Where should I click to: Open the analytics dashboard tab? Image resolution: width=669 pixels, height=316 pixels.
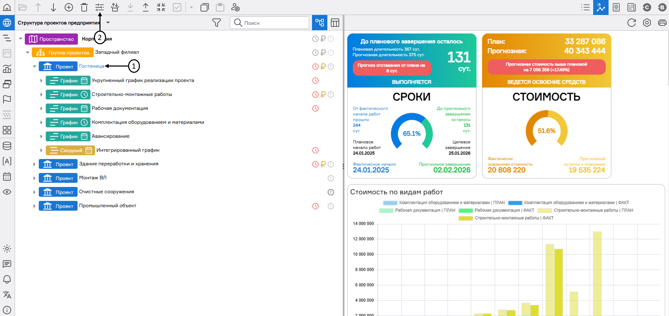point(601,7)
